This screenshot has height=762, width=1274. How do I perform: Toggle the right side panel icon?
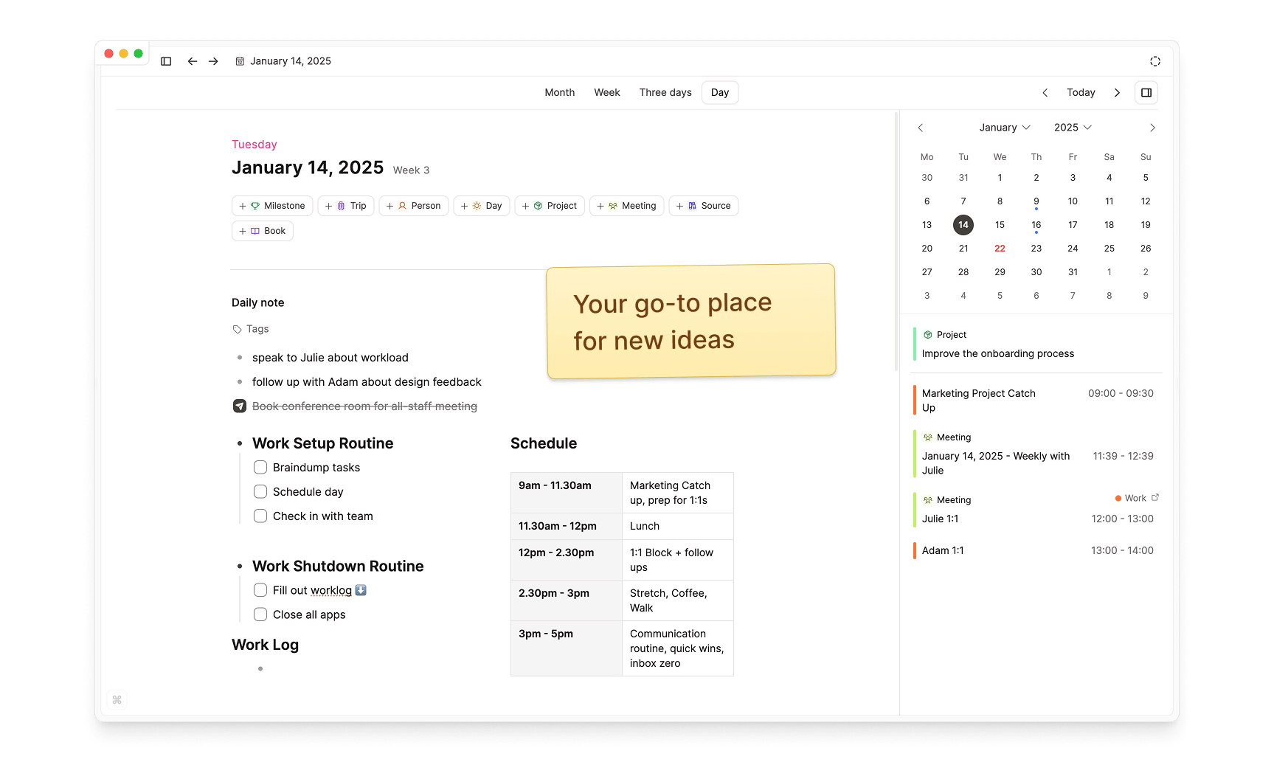point(1146,93)
